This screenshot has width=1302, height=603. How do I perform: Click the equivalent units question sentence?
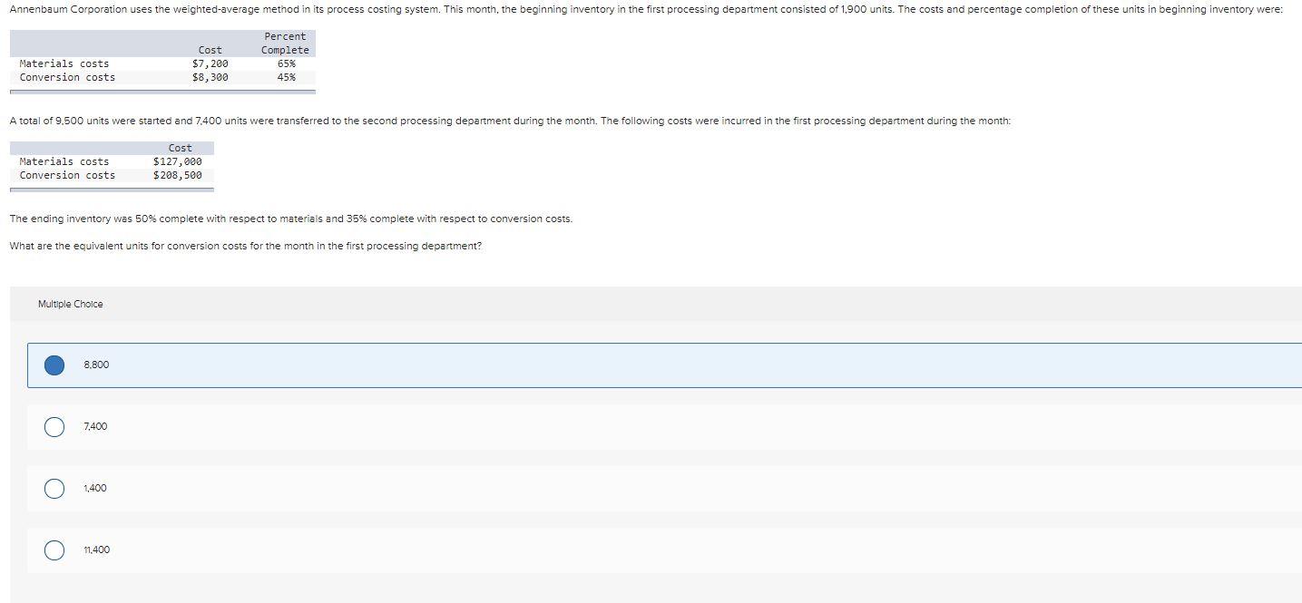coord(246,246)
